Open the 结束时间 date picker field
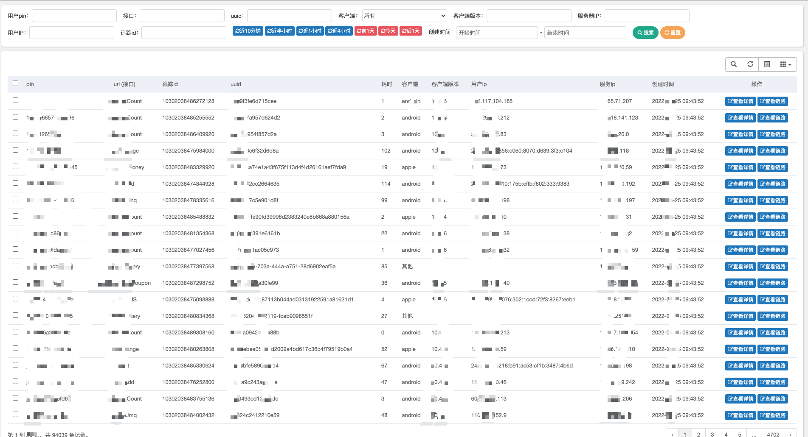Viewport: 808px width, 437px height. (x=585, y=33)
